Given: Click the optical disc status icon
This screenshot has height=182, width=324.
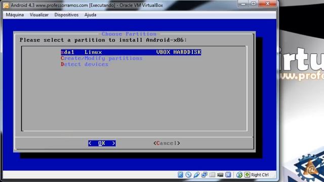Looking at the screenshot, I should [x=188, y=175].
